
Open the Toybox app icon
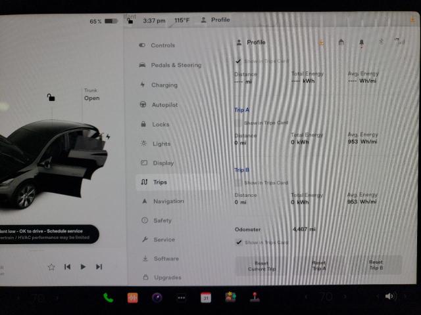230,297
